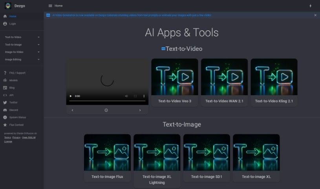The width and height of the screenshot is (320, 189).
Task: Play the video preview
Action: pyautogui.click(x=71, y=96)
